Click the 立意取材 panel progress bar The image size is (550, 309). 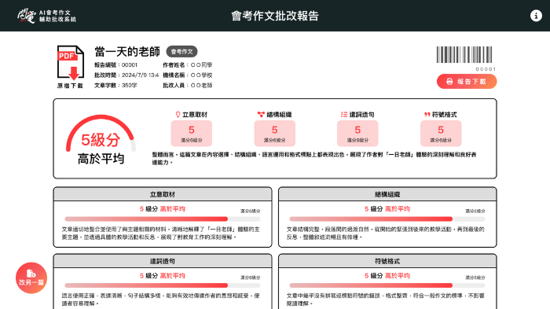(x=163, y=219)
